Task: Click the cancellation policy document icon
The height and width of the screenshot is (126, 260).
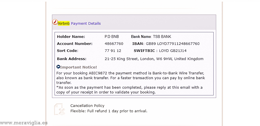Action: click(60, 109)
